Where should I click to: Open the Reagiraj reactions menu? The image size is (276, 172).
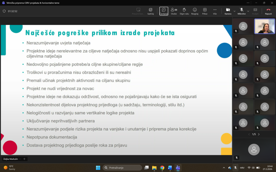pos(195,11)
